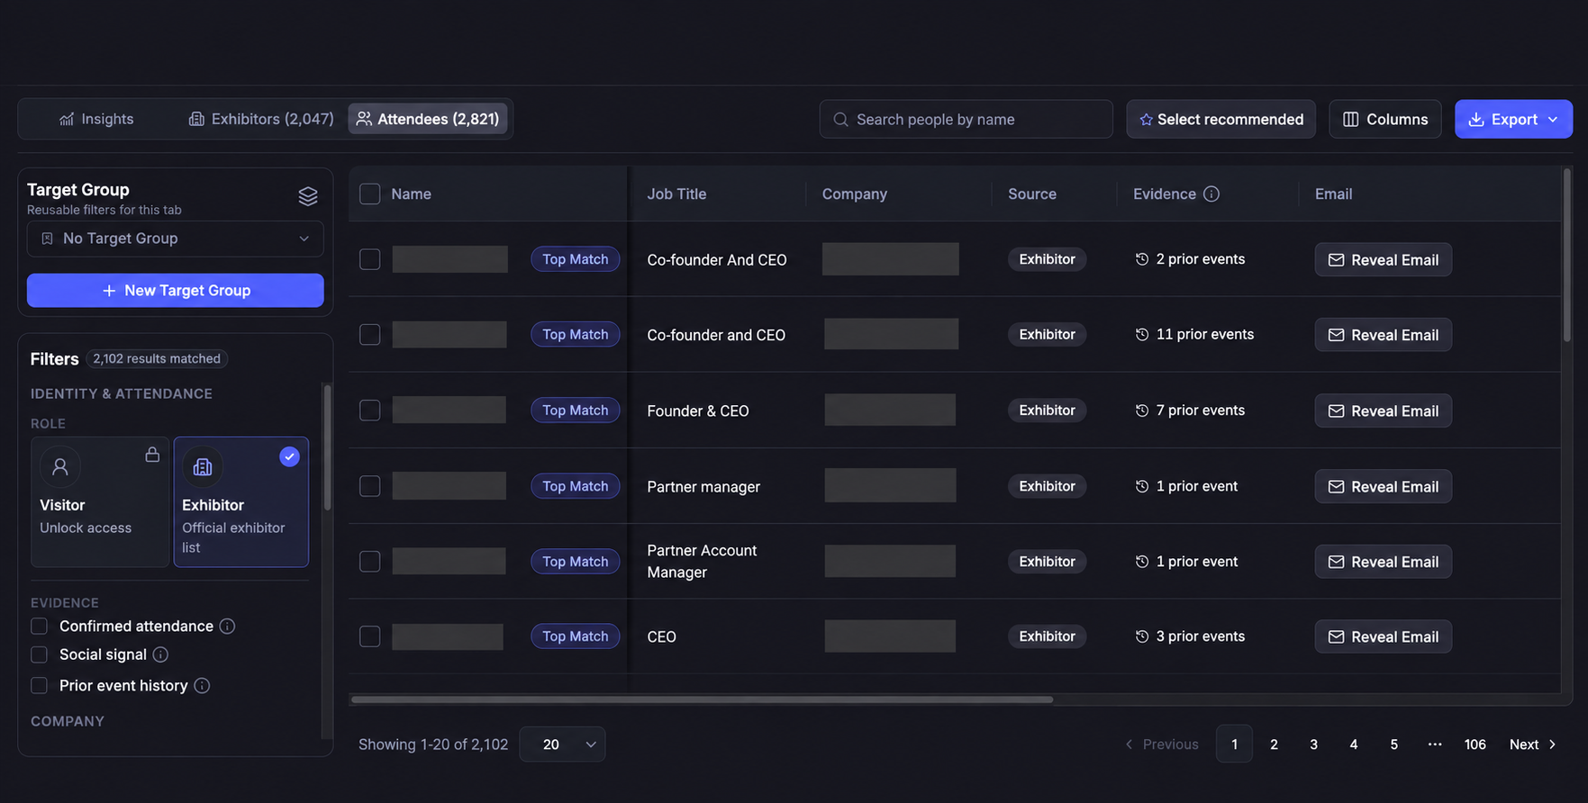The width and height of the screenshot is (1588, 803).
Task: Click the table's vertical scrollbar
Action: 1567,256
